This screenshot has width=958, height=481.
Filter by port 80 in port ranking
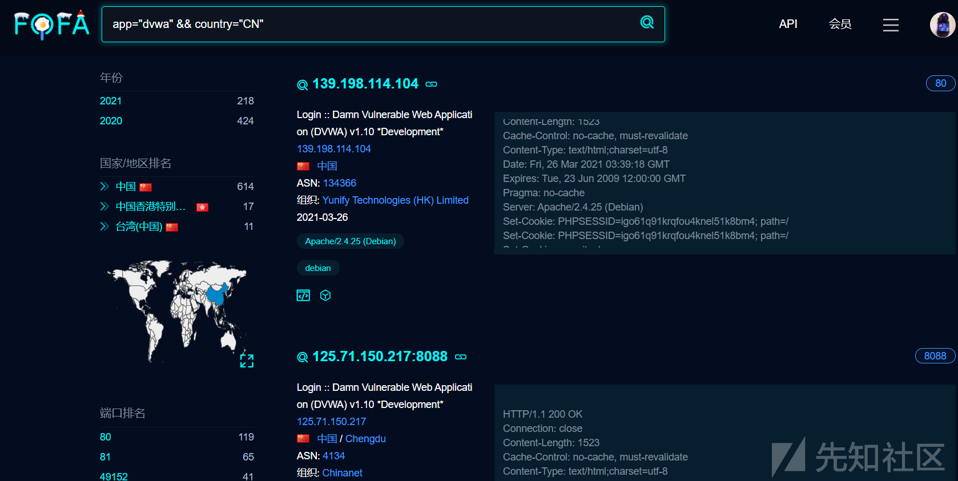pos(106,437)
